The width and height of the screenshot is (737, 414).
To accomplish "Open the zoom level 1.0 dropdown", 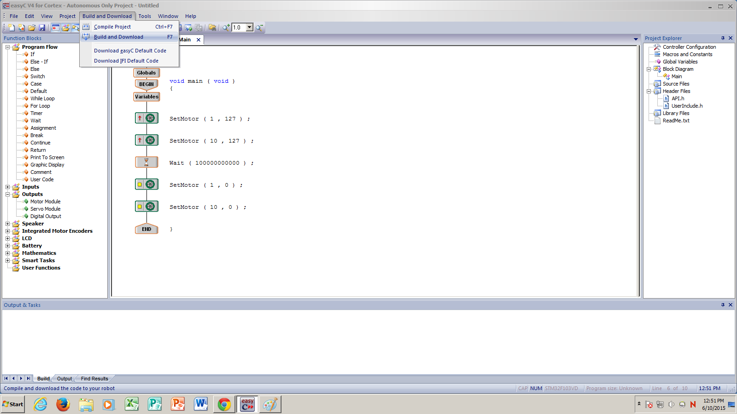I will click(250, 28).
